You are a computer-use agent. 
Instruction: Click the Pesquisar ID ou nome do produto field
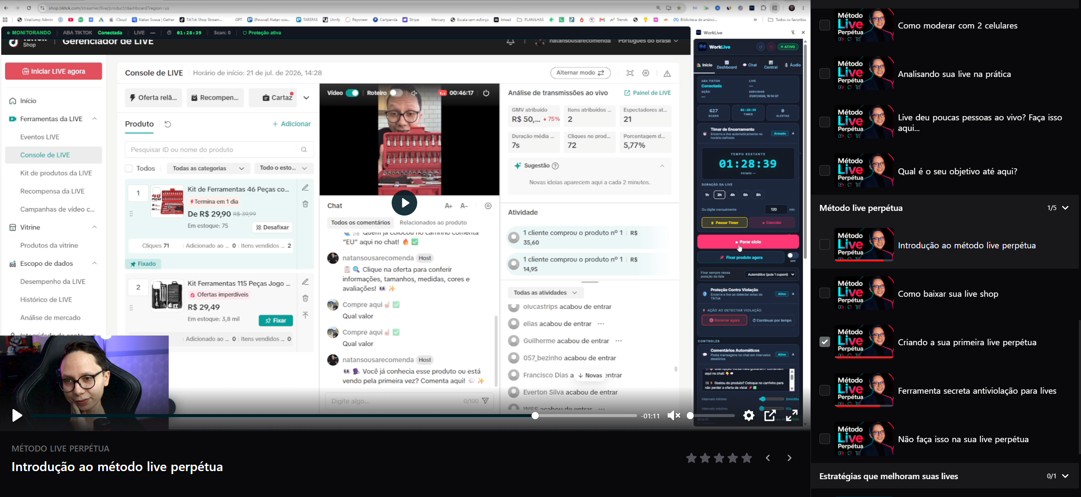(x=219, y=150)
